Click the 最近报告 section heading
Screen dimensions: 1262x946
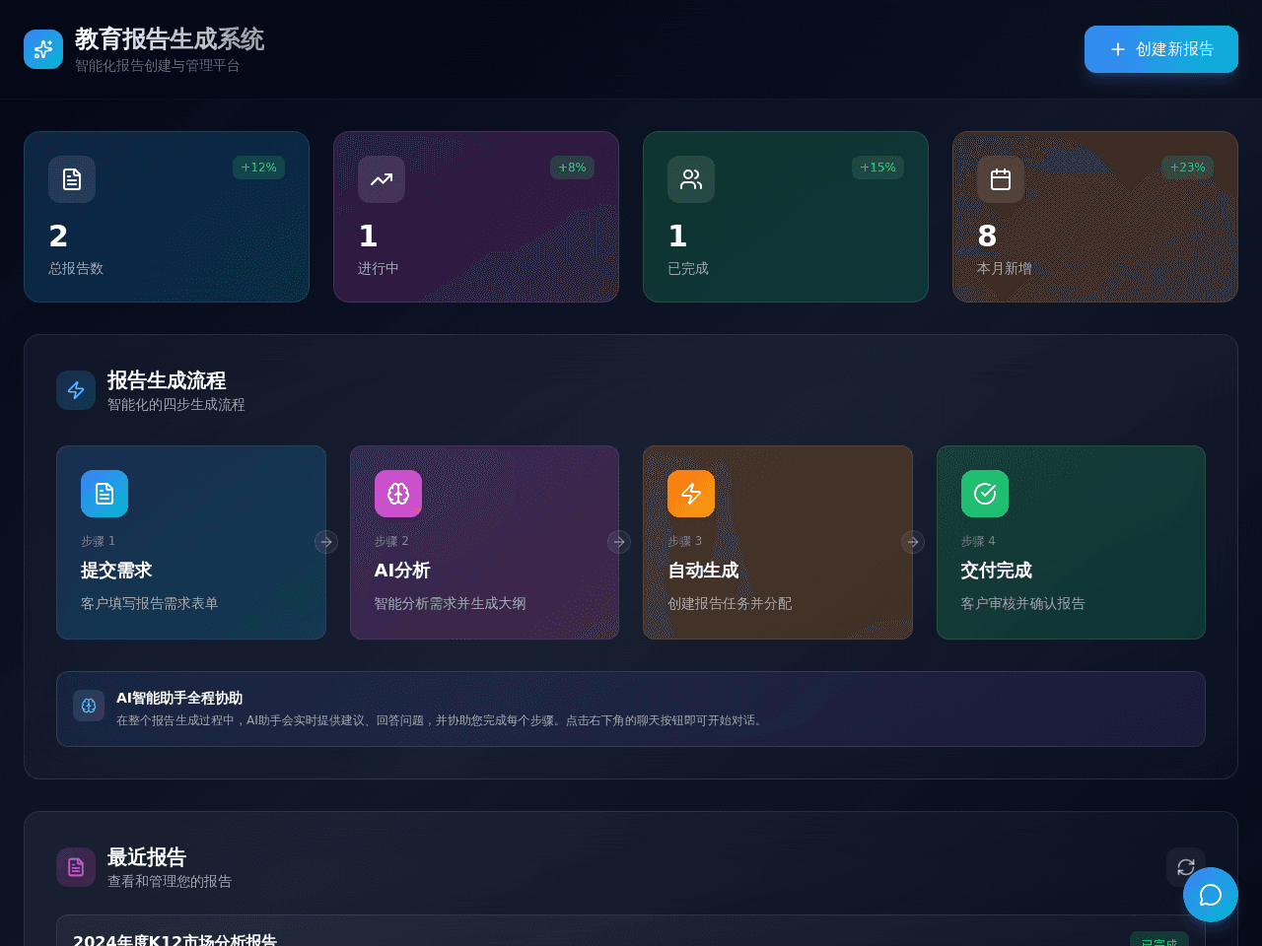click(x=147, y=857)
